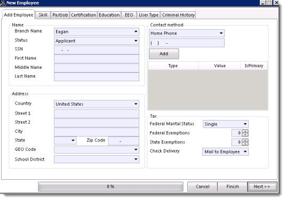
Task: Click the Next >> button
Action: click(262, 187)
